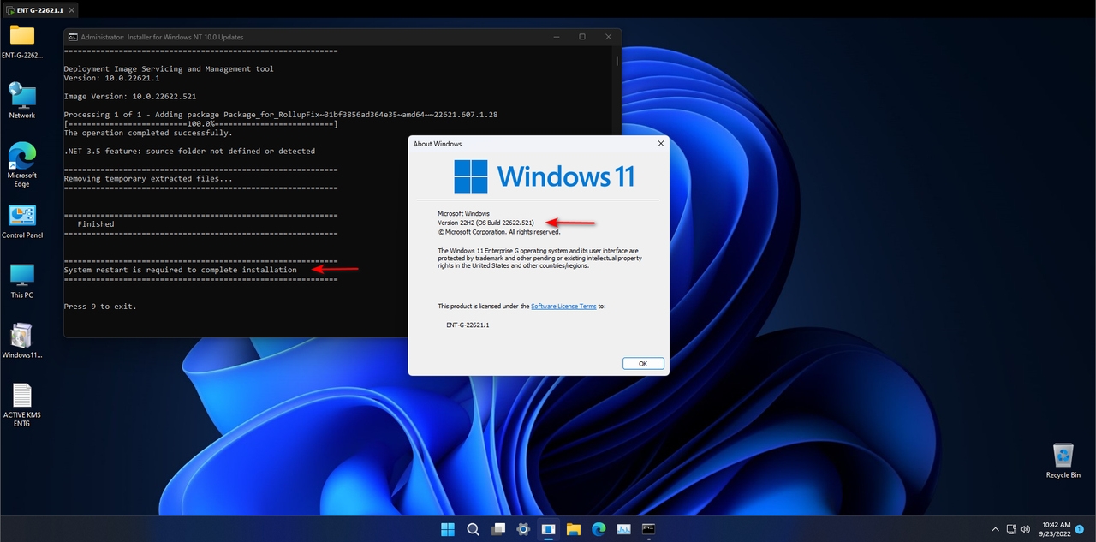This screenshot has height=542, width=1096.
Task: Maximize the Installer for Windows NT console
Action: tap(582, 37)
